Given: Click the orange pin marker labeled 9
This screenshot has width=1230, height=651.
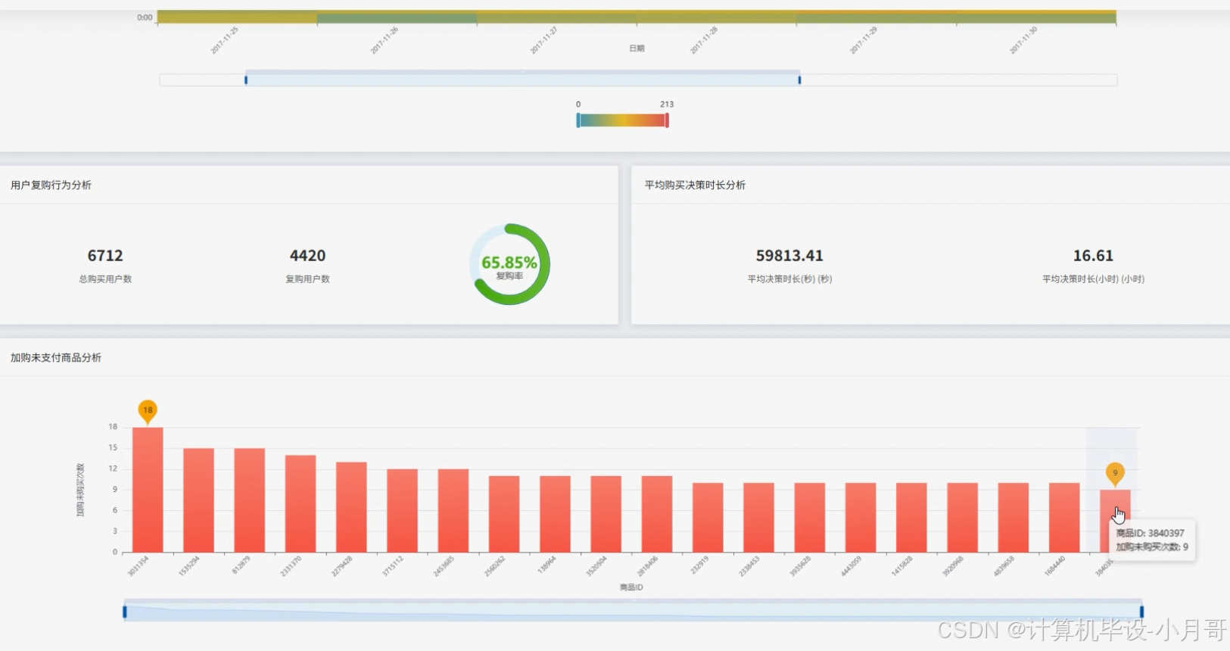Looking at the screenshot, I should click(1115, 474).
